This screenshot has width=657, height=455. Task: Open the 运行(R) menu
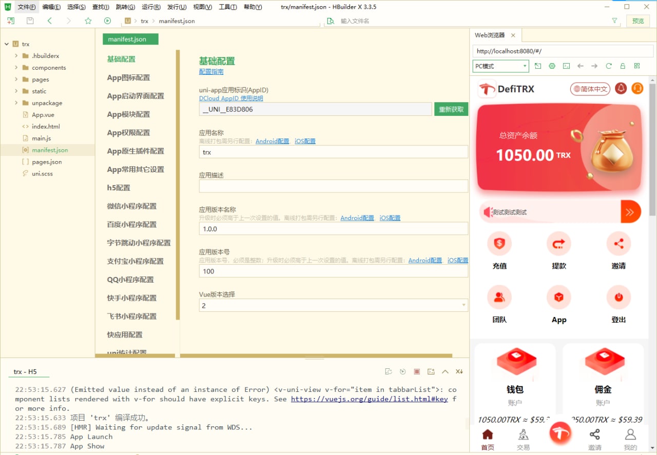(150, 7)
